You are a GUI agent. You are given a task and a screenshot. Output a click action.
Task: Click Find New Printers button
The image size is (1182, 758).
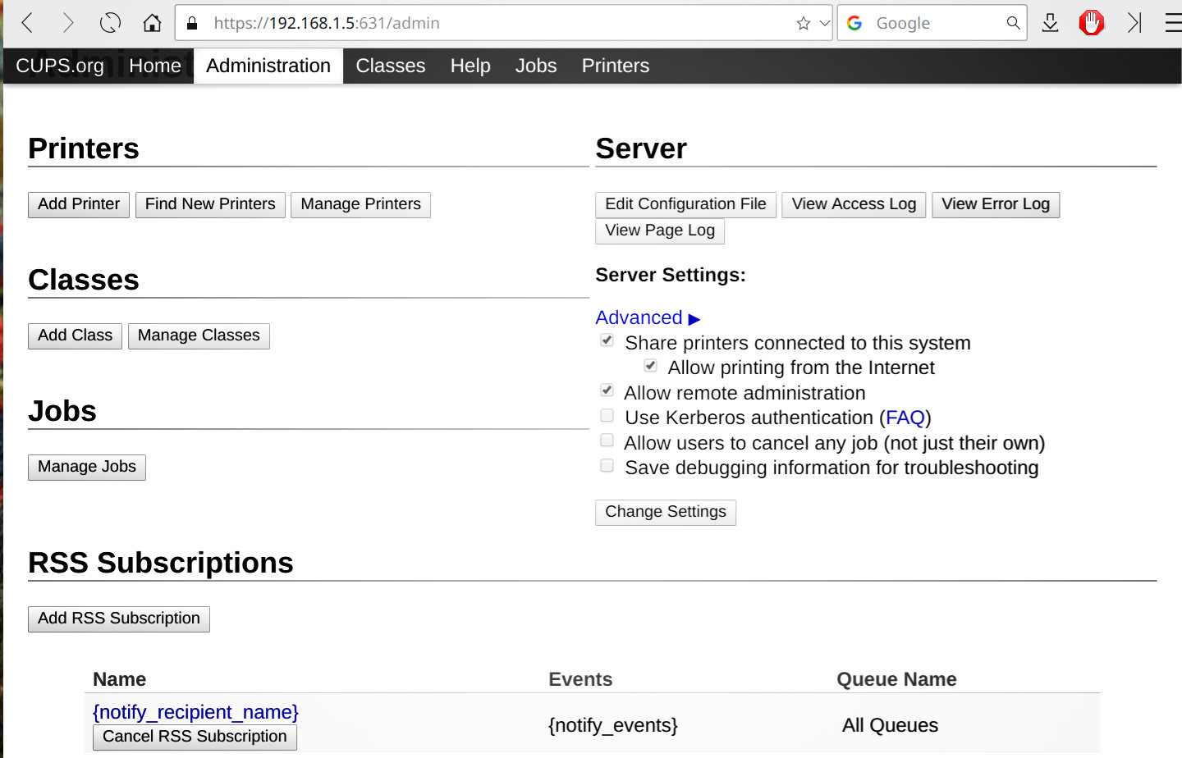[x=210, y=204]
